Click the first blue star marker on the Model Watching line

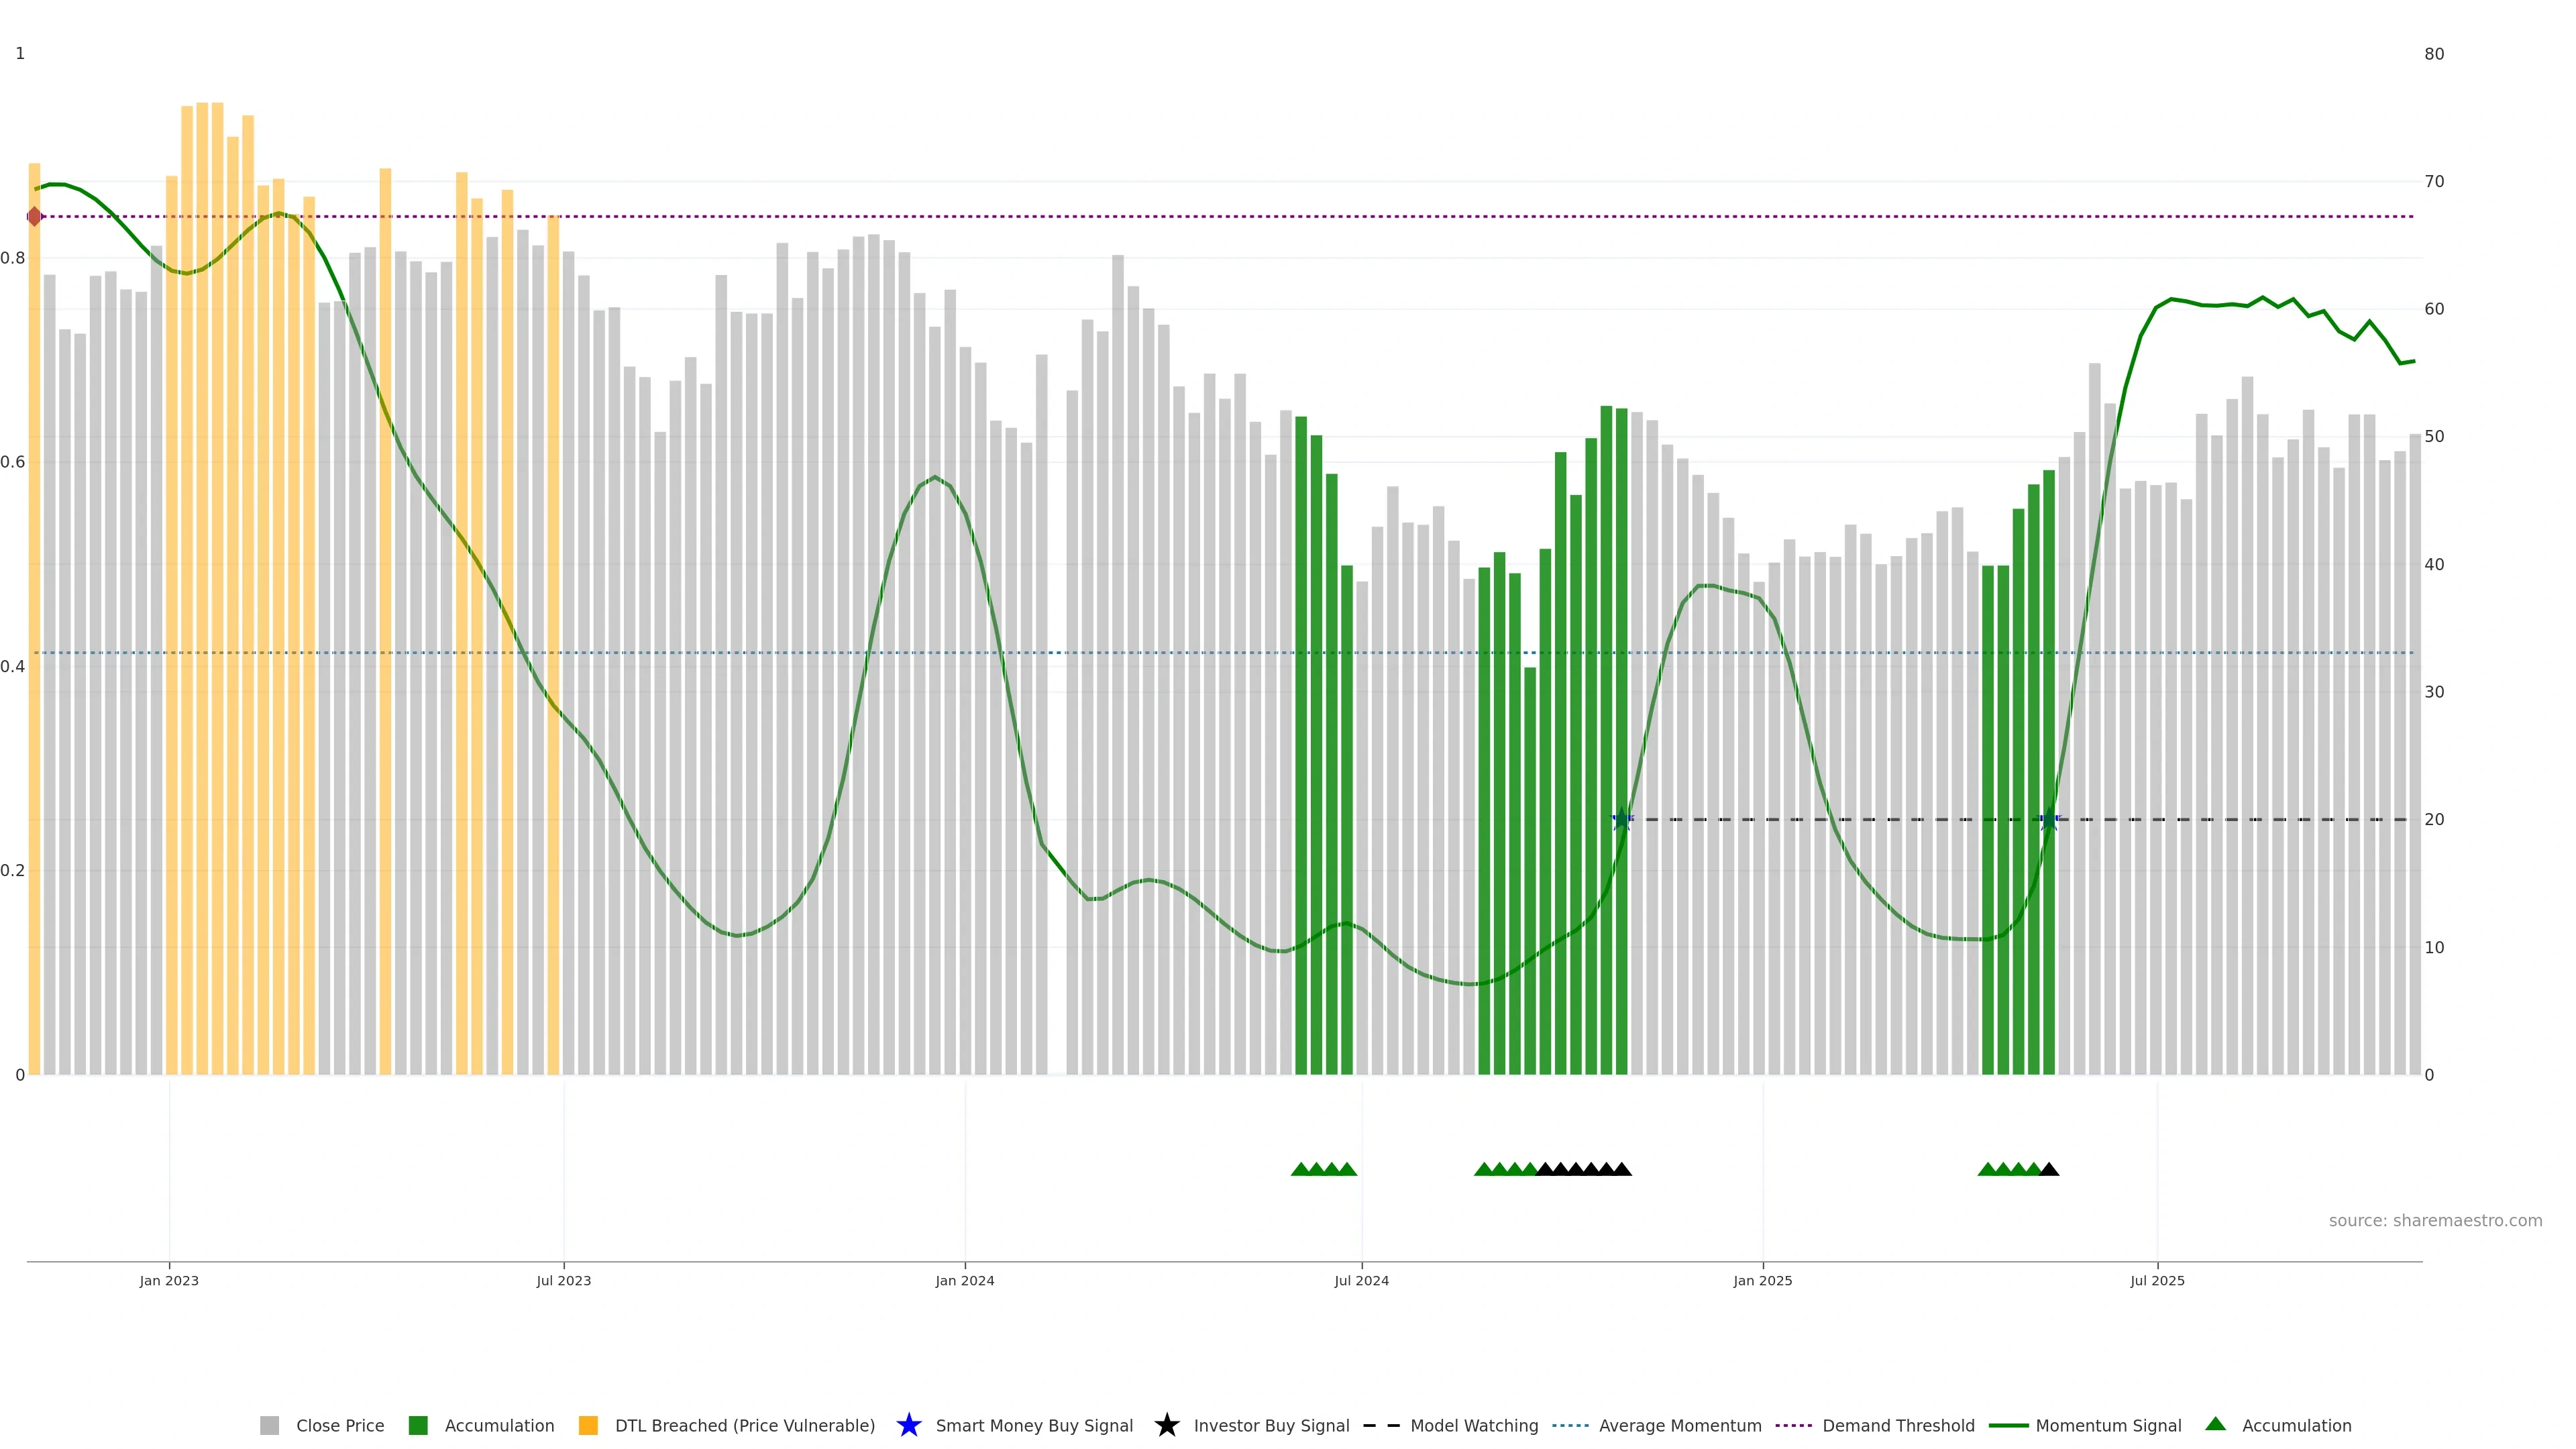[x=1622, y=819]
